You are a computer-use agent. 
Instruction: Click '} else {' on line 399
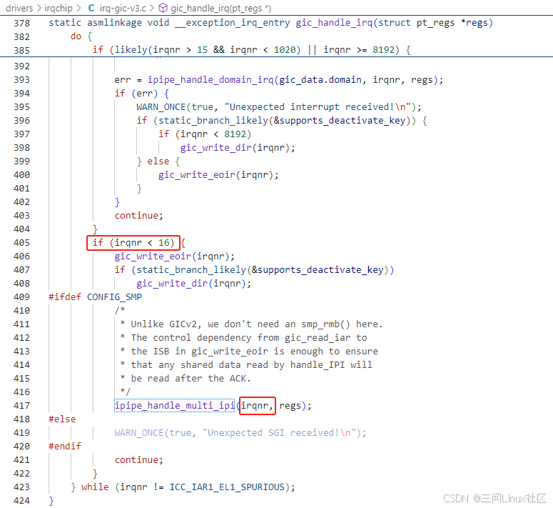[x=158, y=161]
